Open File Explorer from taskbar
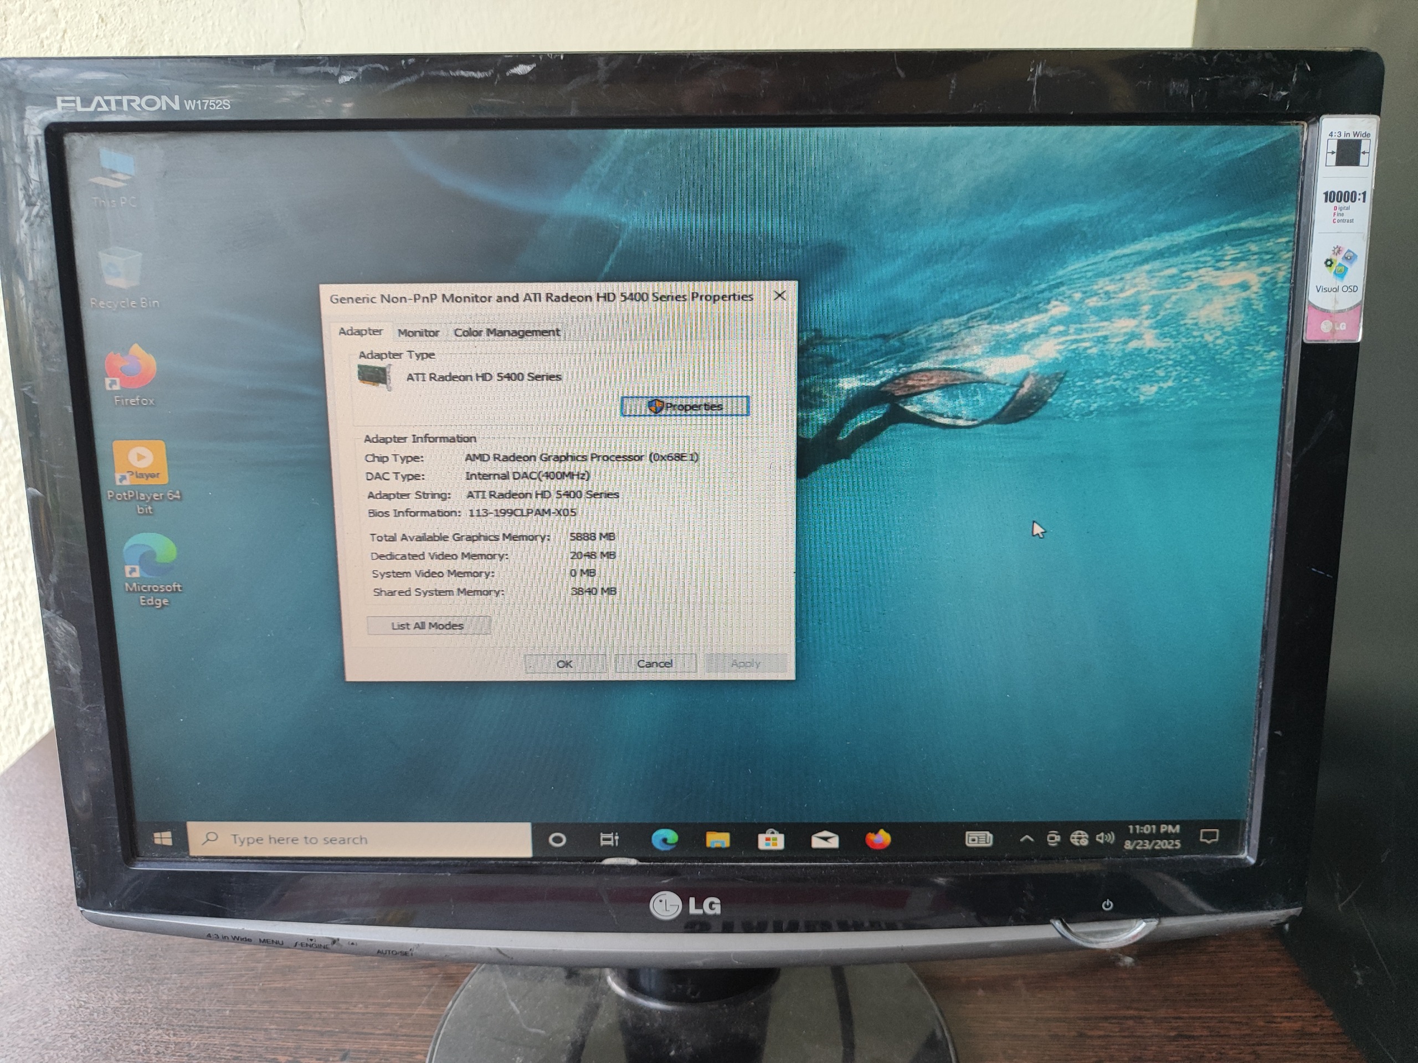Screen dimensions: 1418x1063 click(717, 839)
